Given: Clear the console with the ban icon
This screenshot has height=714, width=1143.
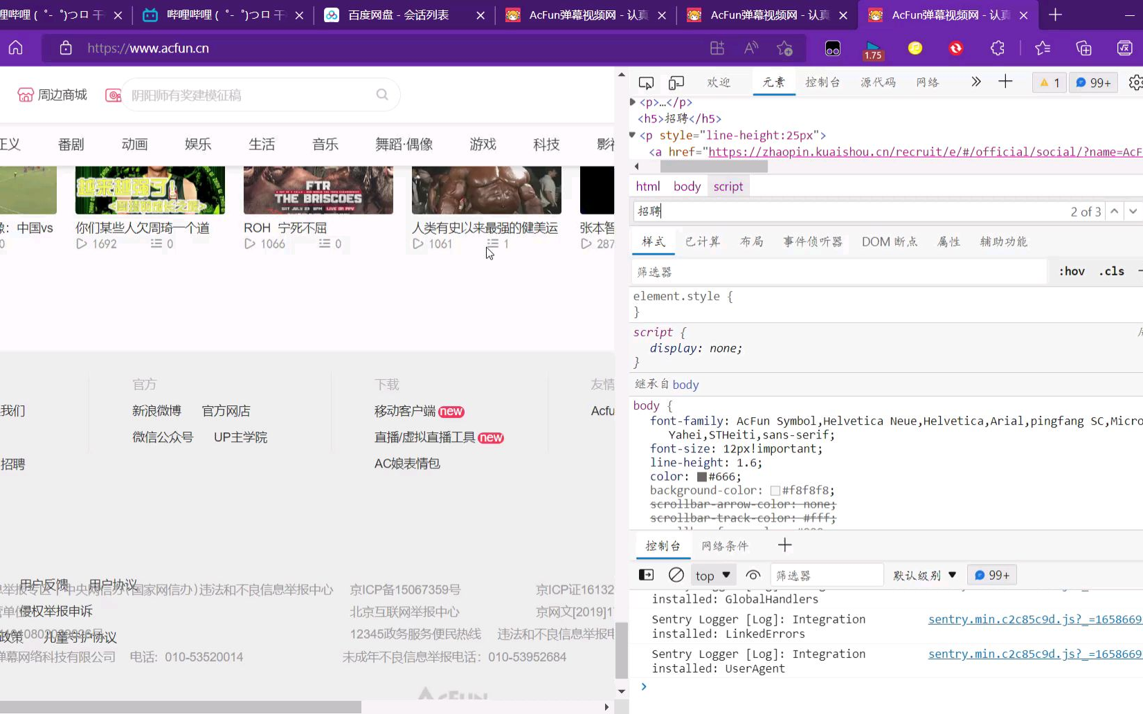Looking at the screenshot, I should pos(676,575).
